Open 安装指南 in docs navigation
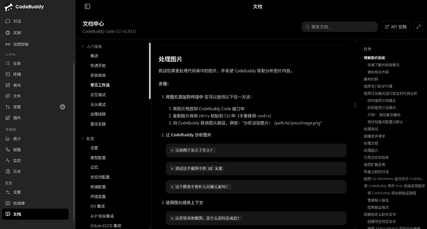The image size is (427, 229). tap(98, 75)
